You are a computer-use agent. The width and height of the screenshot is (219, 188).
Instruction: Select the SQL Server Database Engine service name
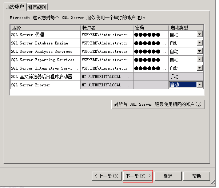[45, 43]
